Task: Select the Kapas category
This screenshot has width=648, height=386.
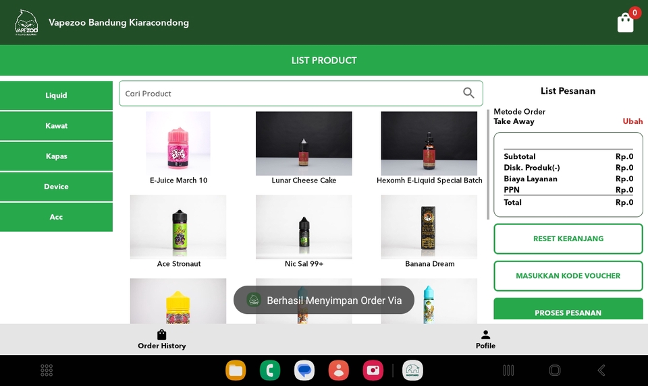Action: [56, 156]
